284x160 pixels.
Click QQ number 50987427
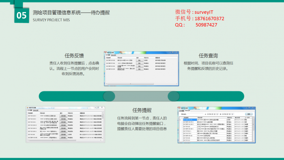pyautogui.click(x=206, y=25)
